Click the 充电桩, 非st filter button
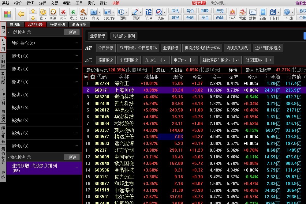The height and width of the screenshot is (204, 306). (156, 60)
